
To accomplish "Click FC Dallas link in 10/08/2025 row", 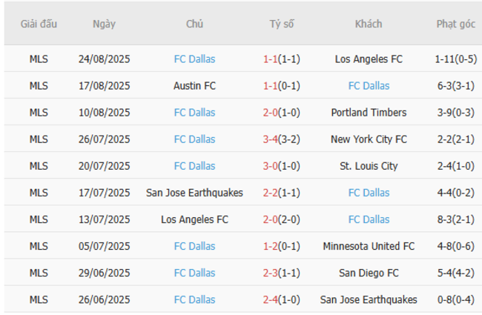I will 194,113.
